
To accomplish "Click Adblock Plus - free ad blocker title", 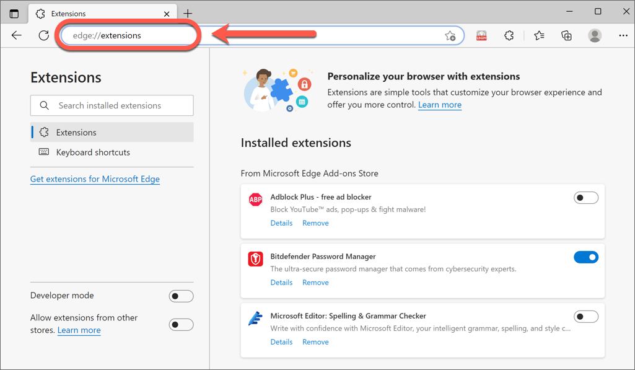I will click(321, 197).
